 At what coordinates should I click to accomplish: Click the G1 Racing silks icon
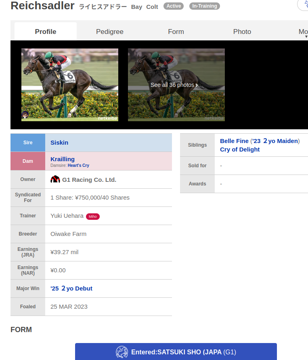point(55,179)
